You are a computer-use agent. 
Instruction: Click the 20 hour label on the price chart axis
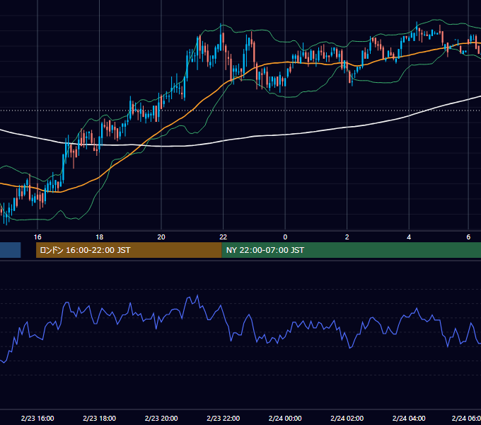[x=161, y=237]
